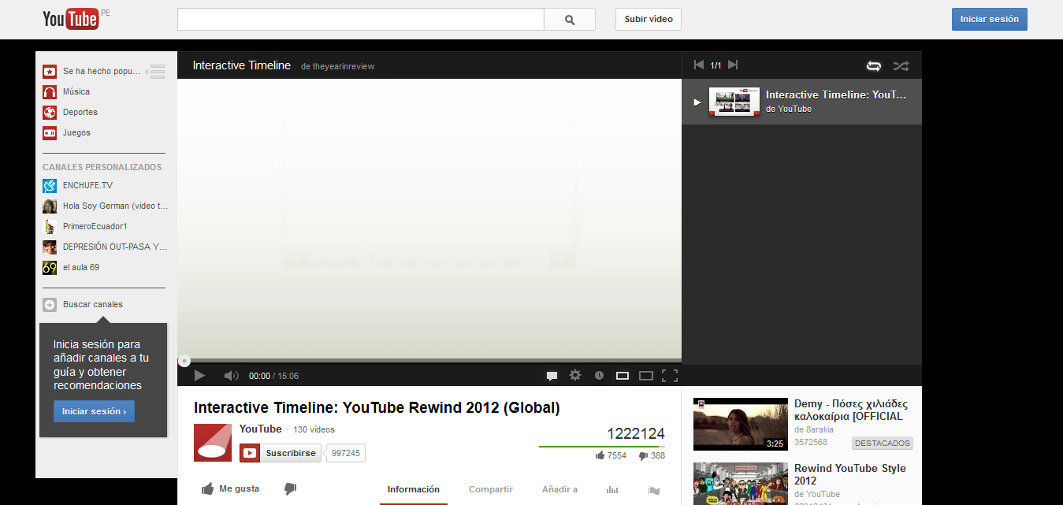Click the thumbs-down dislike button
Image resolution: width=1063 pixels, height=505 pixels.
click(x=290, y=489)
